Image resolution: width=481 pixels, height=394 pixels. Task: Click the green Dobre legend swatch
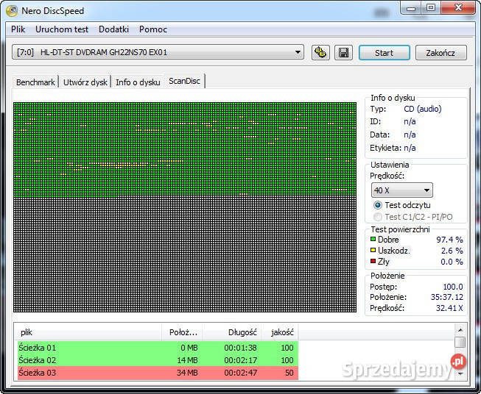coord(373,240)
